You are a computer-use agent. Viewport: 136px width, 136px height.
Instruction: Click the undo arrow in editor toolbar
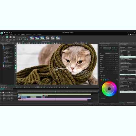click(x=24, y=43)
